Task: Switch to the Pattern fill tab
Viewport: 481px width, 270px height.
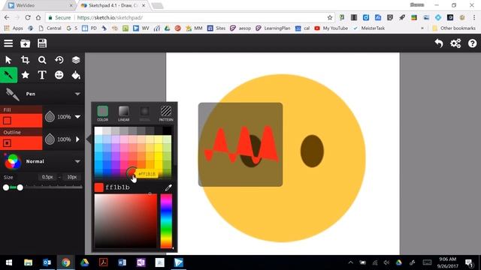Action: (166, 113)
